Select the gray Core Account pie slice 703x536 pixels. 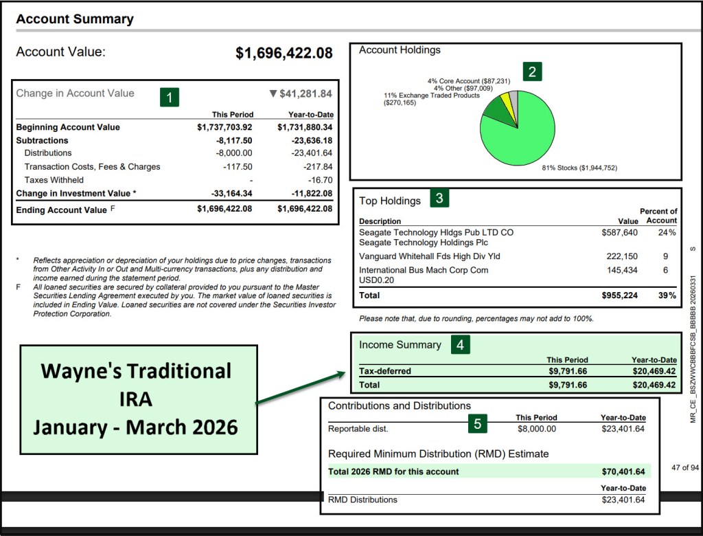tap(514, 99)
